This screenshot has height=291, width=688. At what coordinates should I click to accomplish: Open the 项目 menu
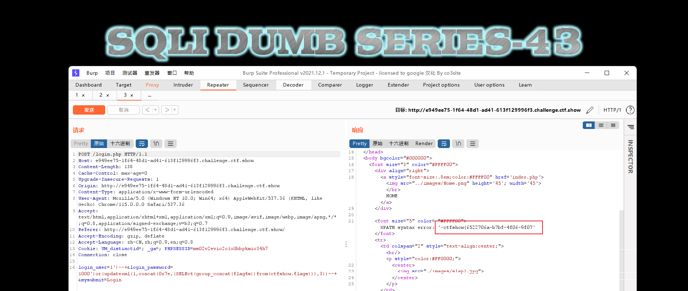pos(110,73)
